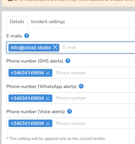Select SMS alerts +34634149694 tag text
Screen dimensions: 135x144
pyautogui.click(x=27, y=73)
